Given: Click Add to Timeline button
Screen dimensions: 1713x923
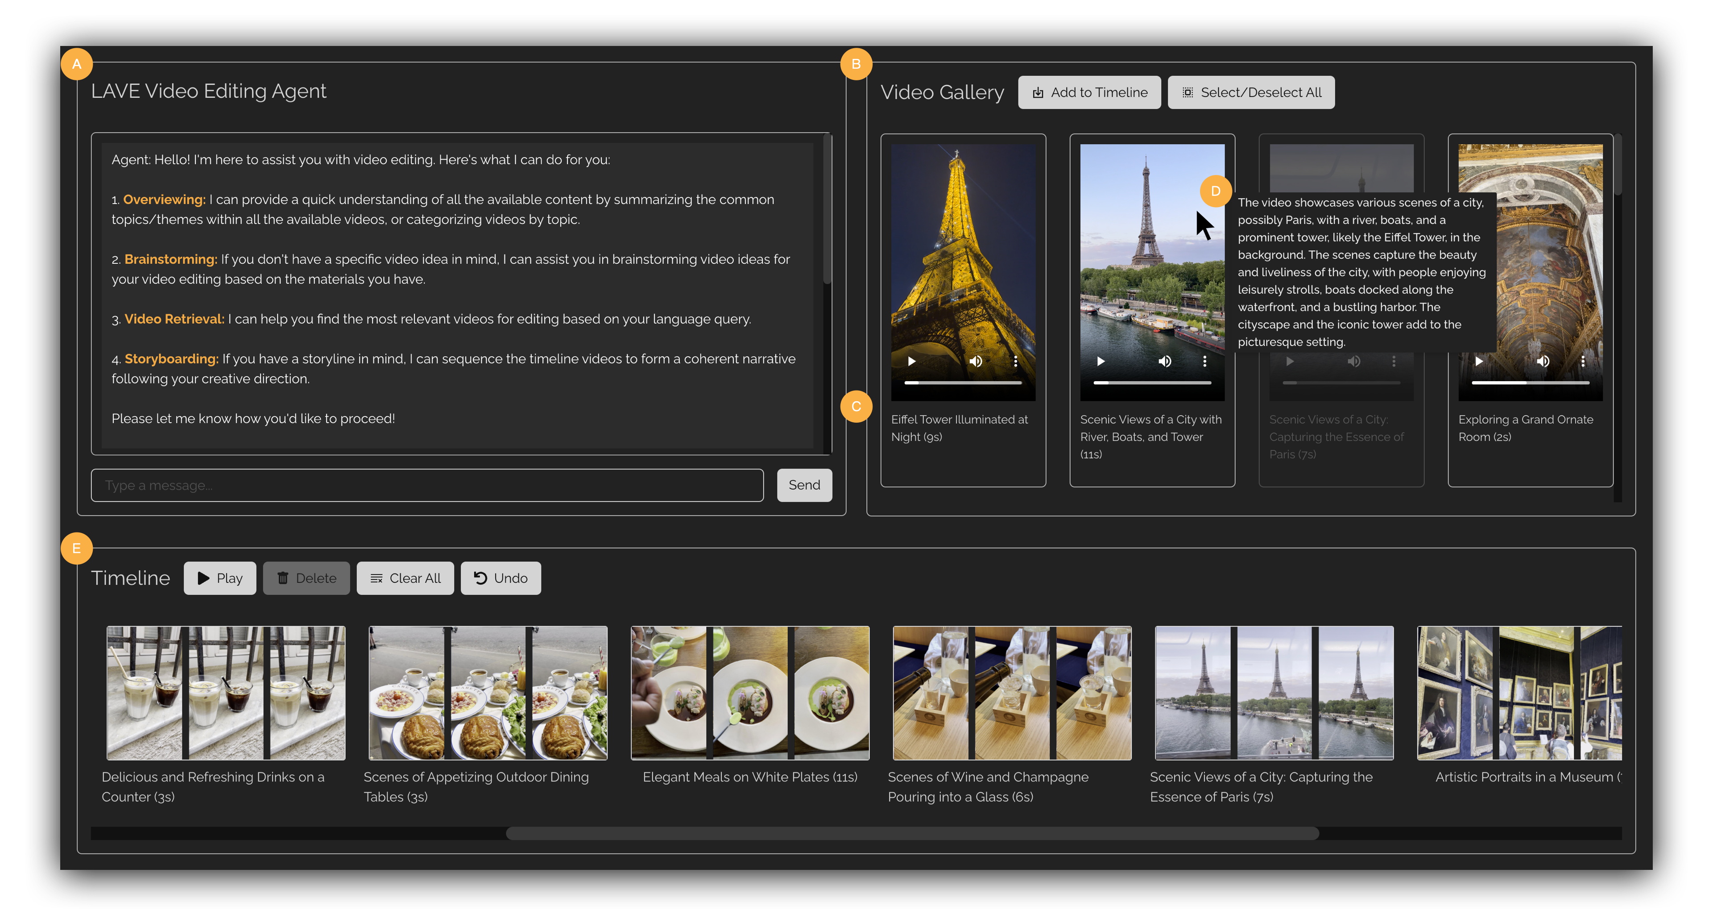Looking at the screenshot, I should [1089, 92].
